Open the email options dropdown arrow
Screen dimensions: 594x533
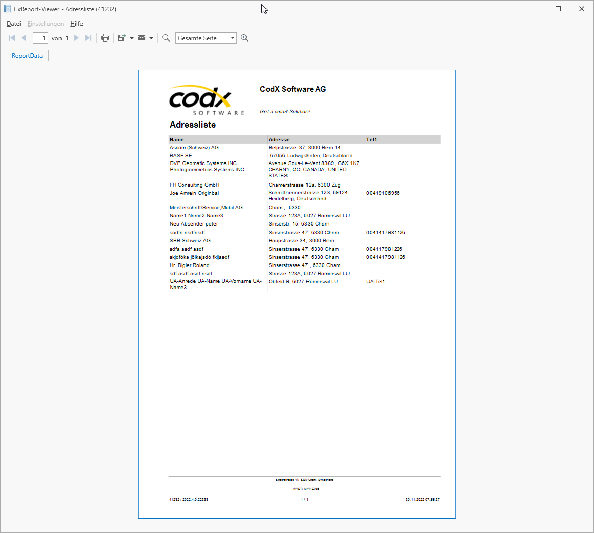[x=151, y=37]
